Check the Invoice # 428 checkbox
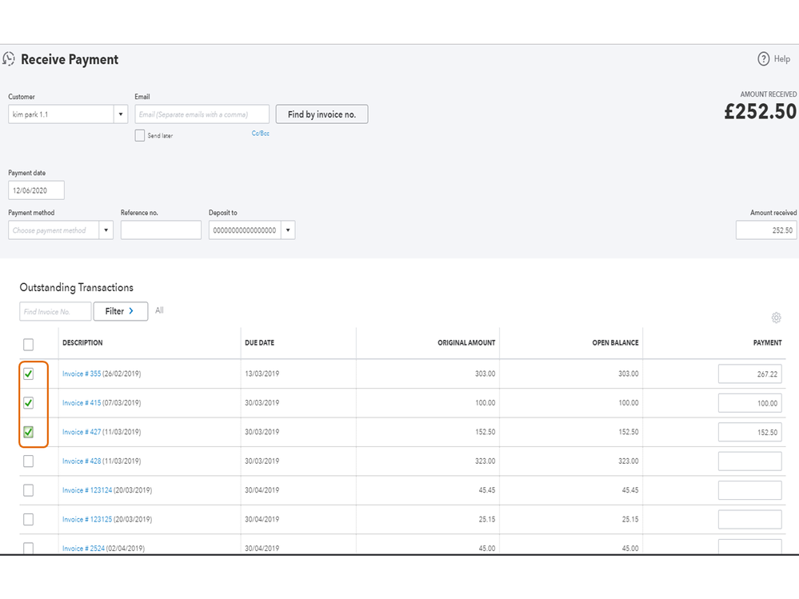Image resolution: width=799 pixels, height=599 pixels. (x=28, y=461)
